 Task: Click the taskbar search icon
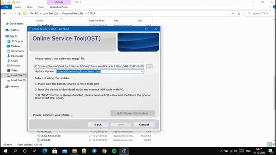click(x=15, y=151)
